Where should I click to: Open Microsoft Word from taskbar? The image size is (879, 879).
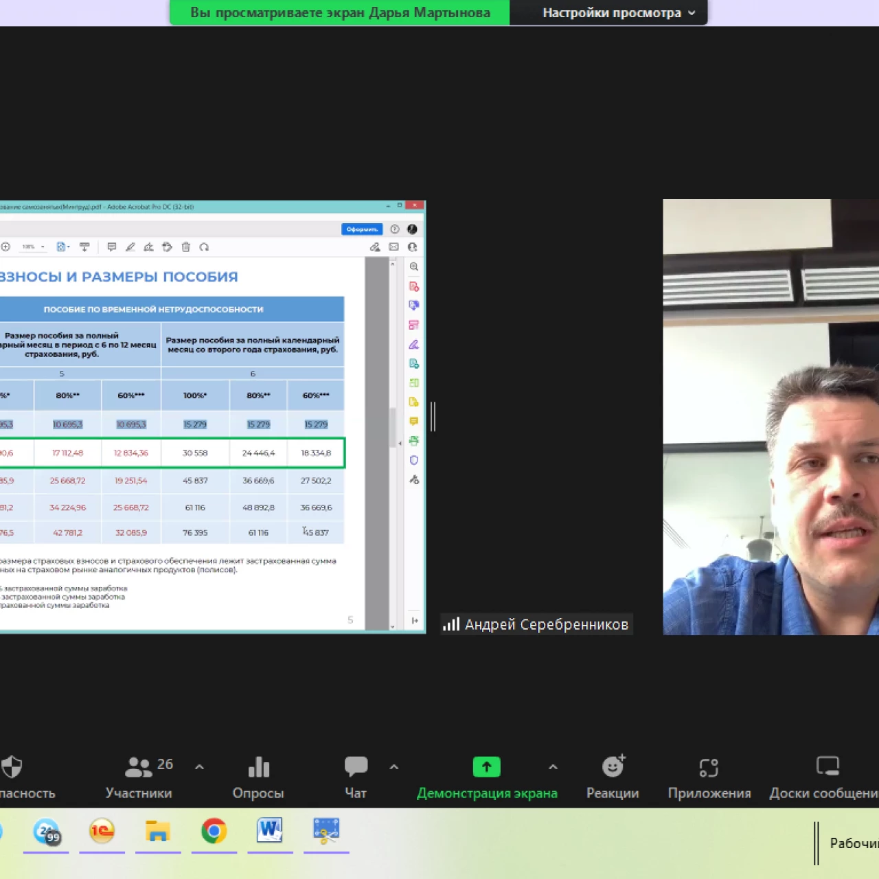click(270, 831)
